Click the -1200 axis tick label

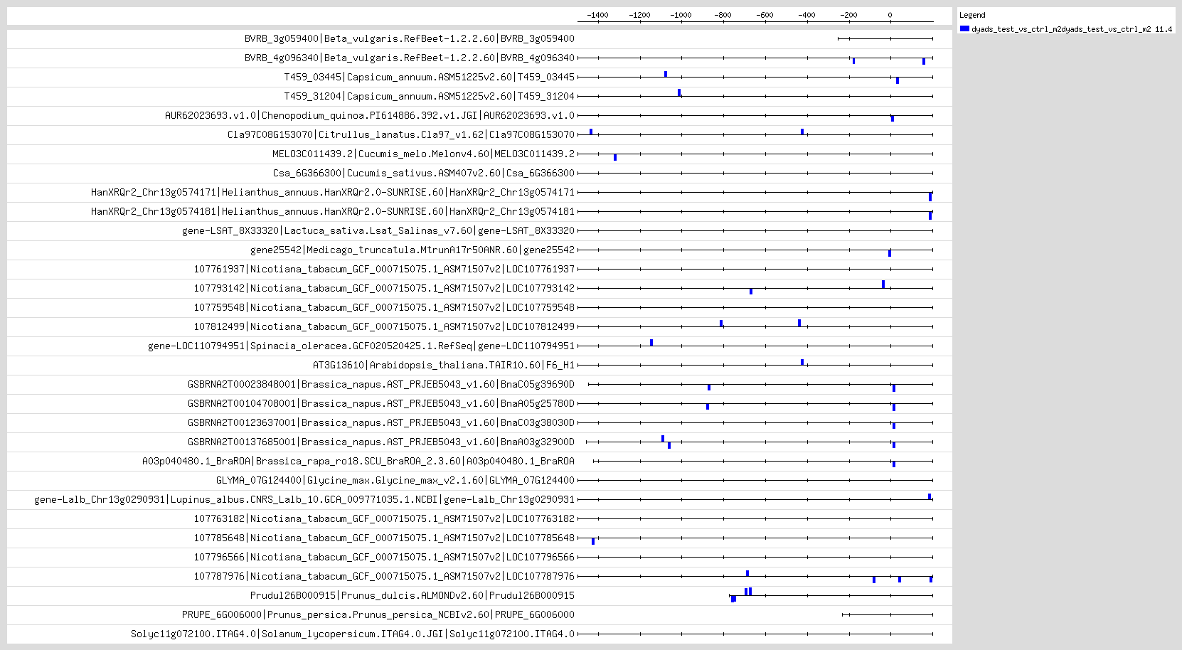639,15
